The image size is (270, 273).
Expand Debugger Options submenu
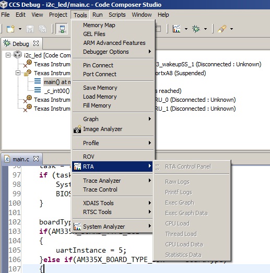tap(113, 52)
